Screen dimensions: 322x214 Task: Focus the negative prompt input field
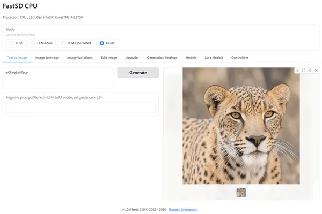[x=80, y=108]
